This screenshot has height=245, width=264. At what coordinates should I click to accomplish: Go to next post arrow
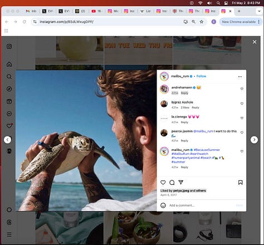point(254,140)
